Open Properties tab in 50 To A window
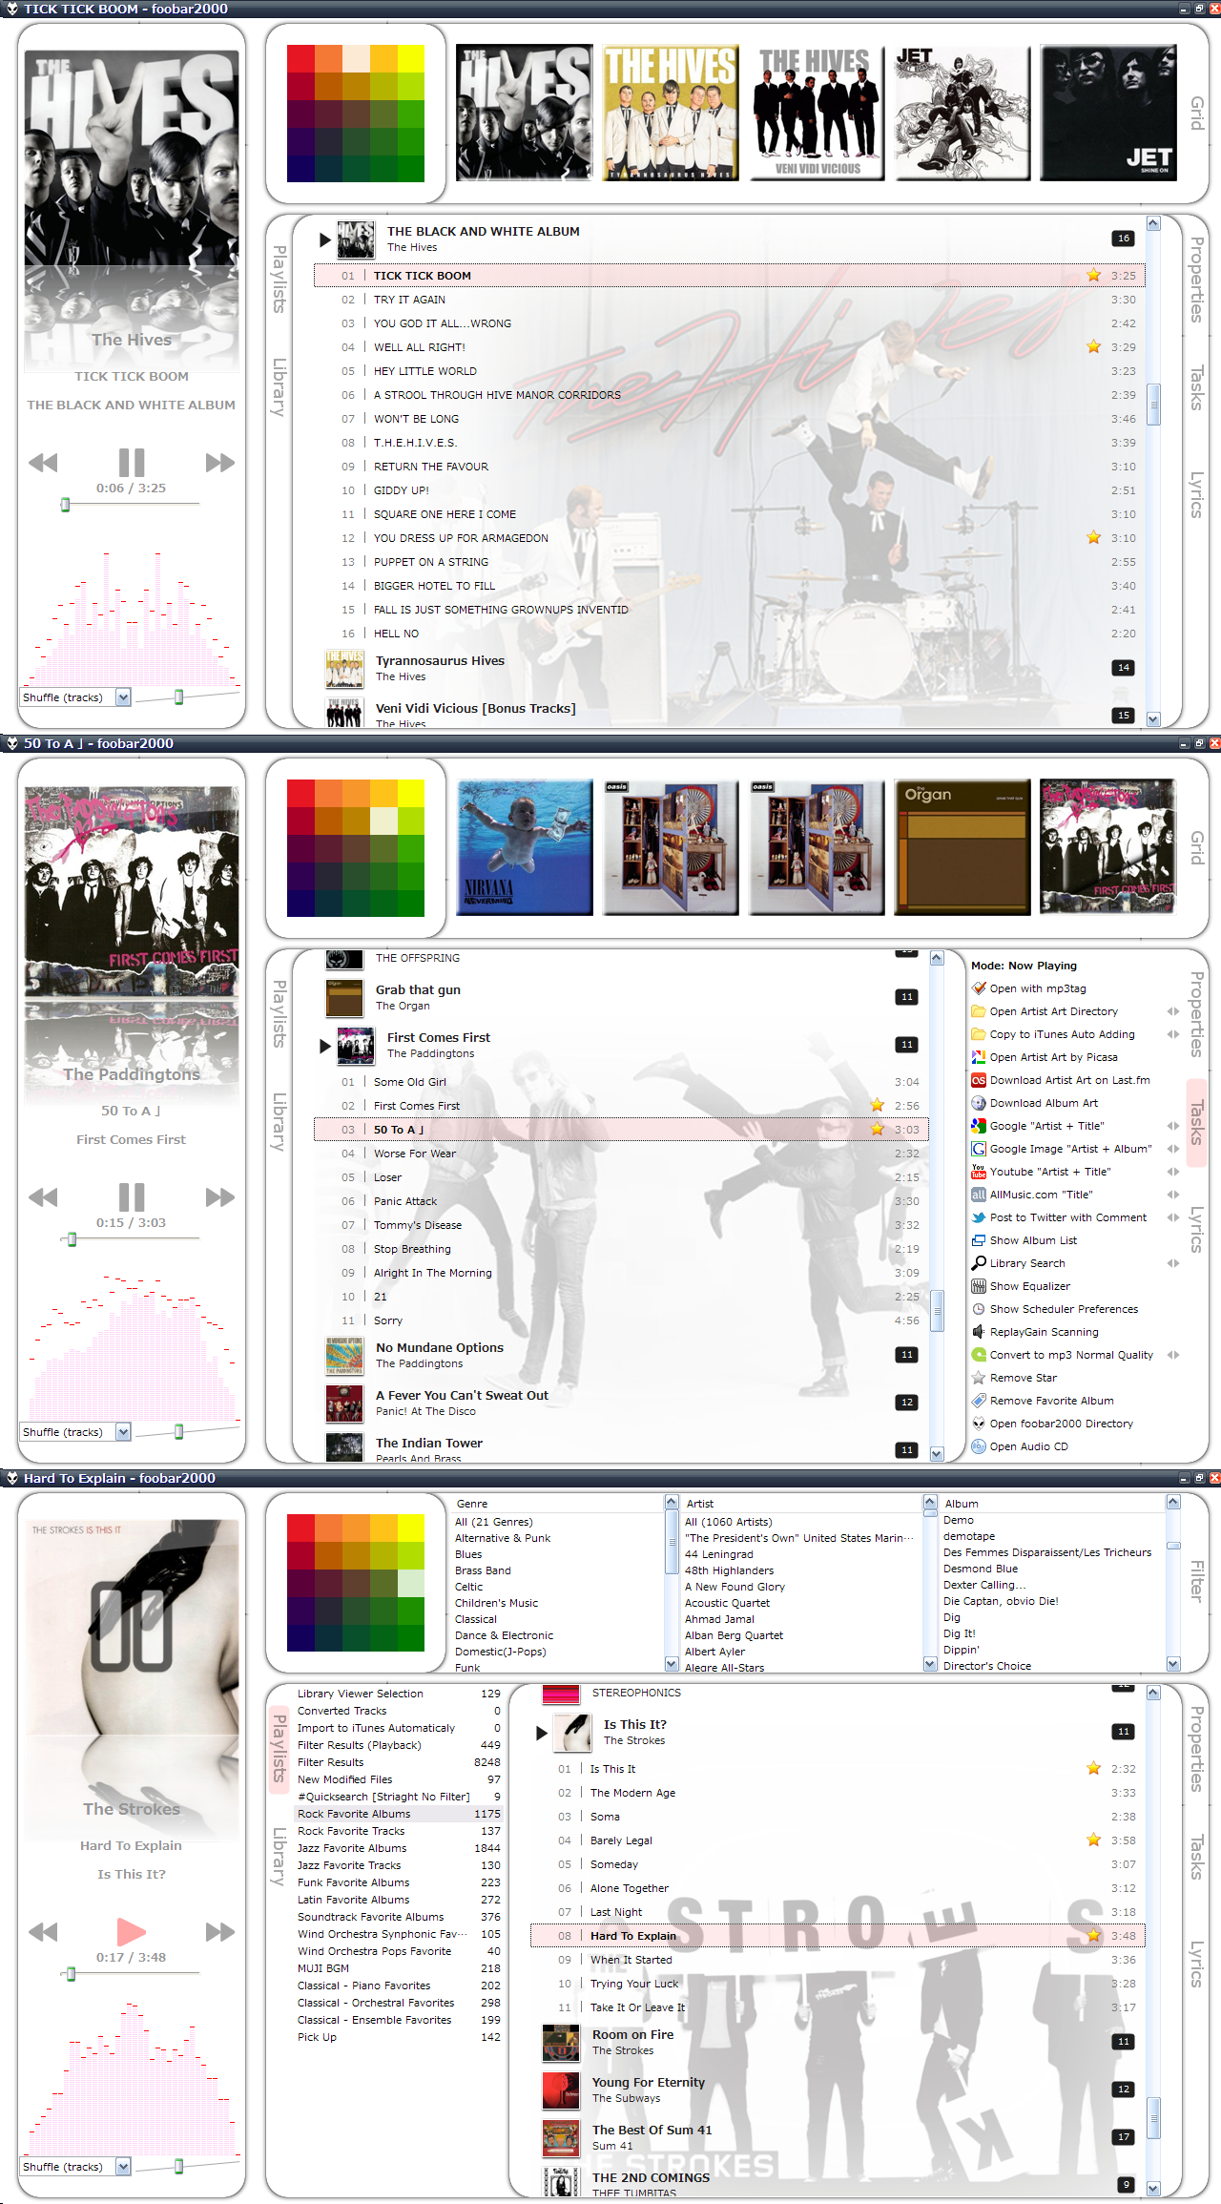This screenshot has height=2204, width=1221. coord(1197,1014)
